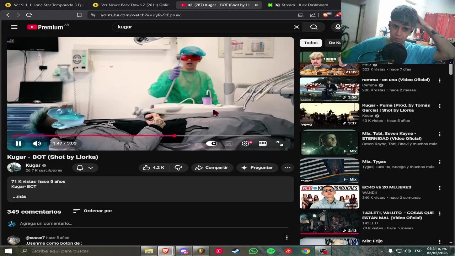Image resolution: width=455 pixels, height=256 pixels.
Task: Select the Todos filter chip
Action: tap(311, 43)
